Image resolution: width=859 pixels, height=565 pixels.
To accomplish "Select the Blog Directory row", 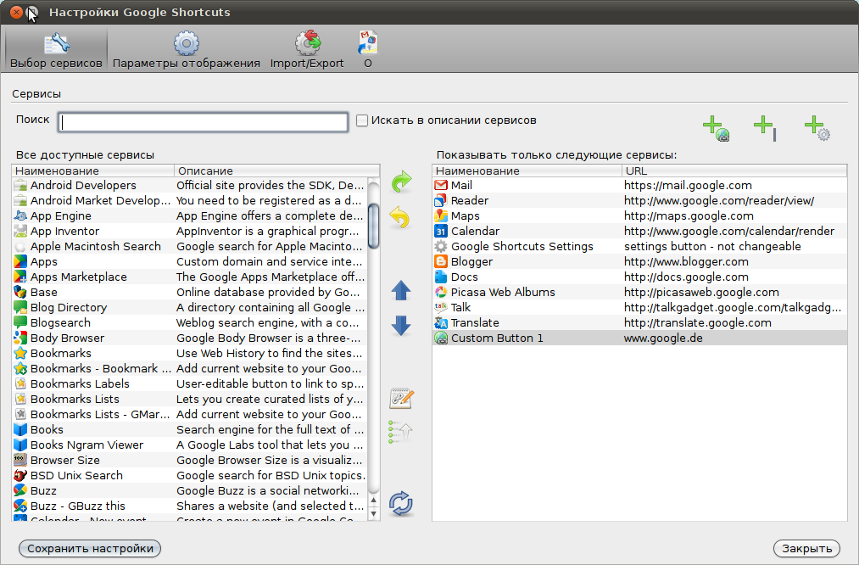I will [x=190, y=307].
